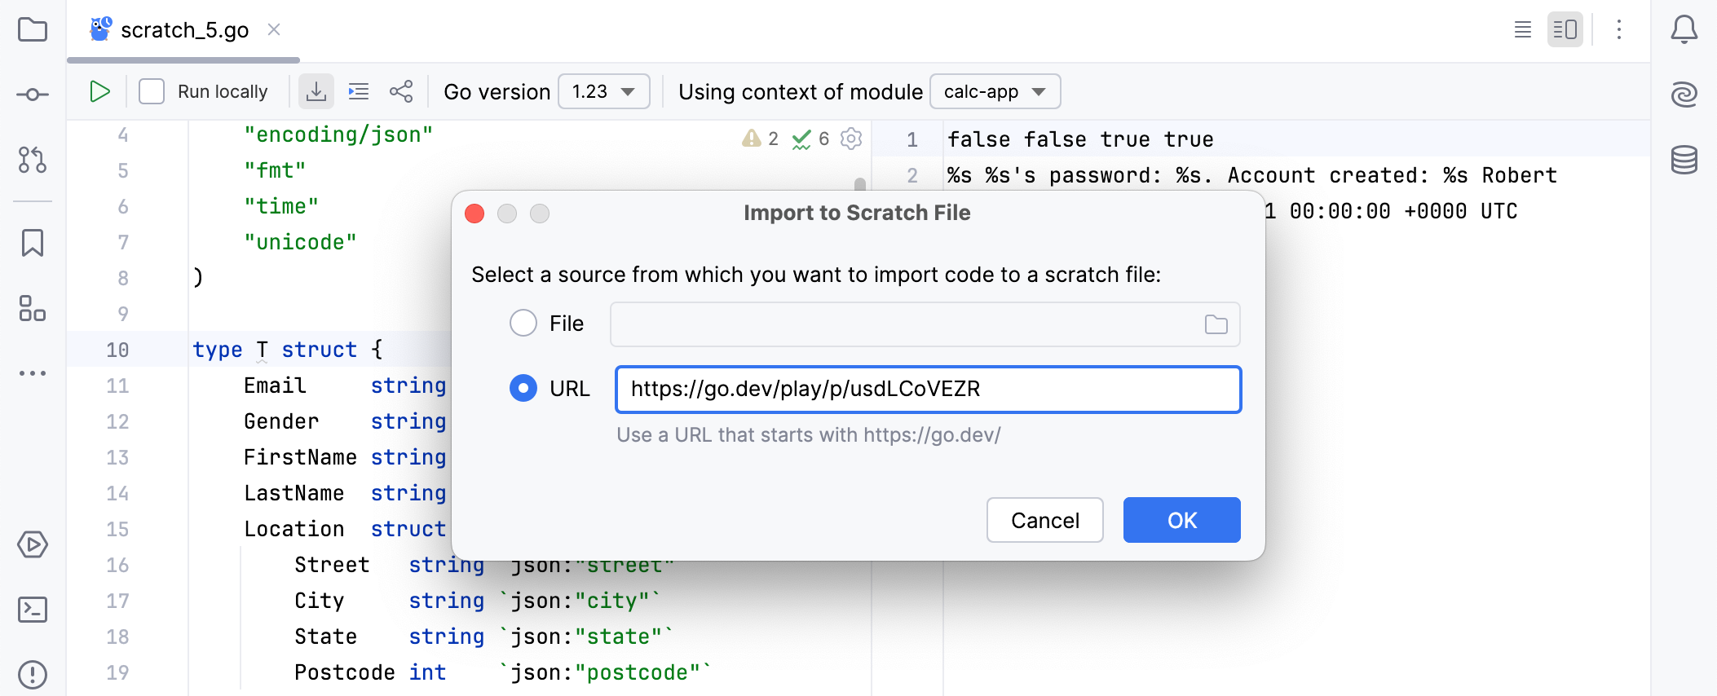Viewport: 1717px width, 696px height.
Task: Open the Commit tool window
Action: coord(33,95)
